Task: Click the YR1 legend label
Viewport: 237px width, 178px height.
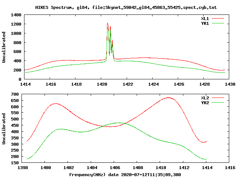Action: point(205,23)
